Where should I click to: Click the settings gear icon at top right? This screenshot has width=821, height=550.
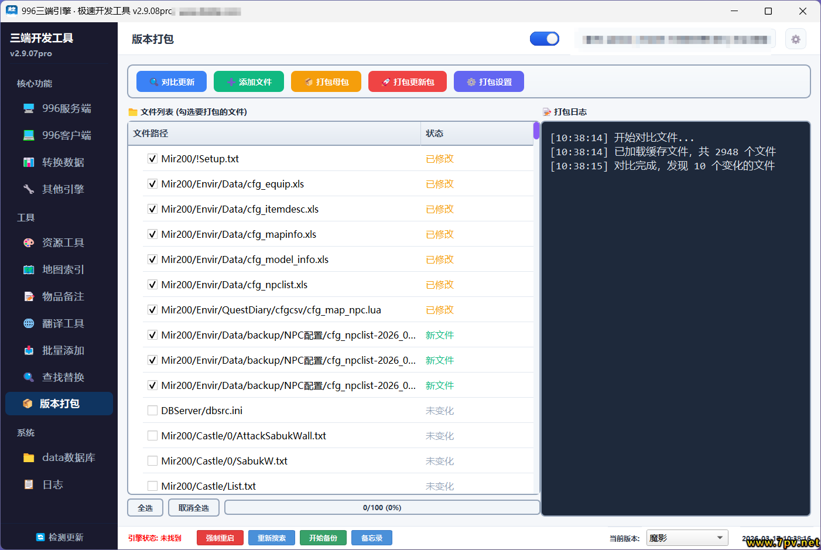[x=795, y=39]
